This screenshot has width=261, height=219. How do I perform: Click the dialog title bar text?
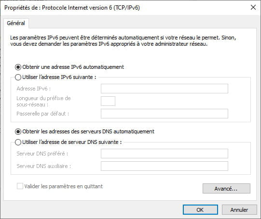click(72, 8)
